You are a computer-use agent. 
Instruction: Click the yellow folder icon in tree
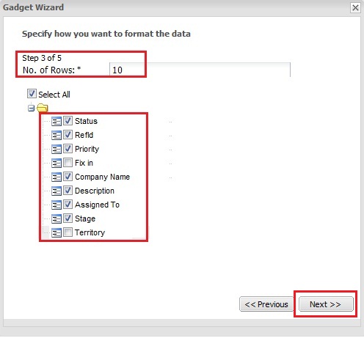(43, 108)
